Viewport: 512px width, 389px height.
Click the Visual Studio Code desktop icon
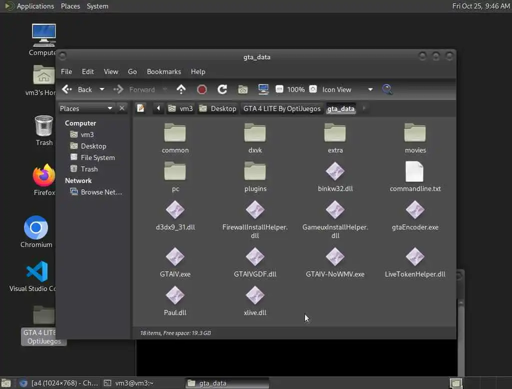[x=33, y=276]
